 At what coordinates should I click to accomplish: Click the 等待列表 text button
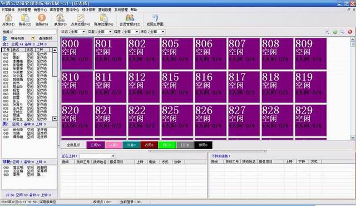point(17,38)
